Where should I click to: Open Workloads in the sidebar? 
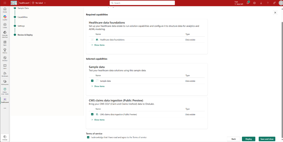click(5, 74)
